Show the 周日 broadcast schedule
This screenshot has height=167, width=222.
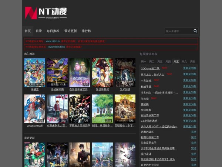pyautogui.click(x=192, y=61)
